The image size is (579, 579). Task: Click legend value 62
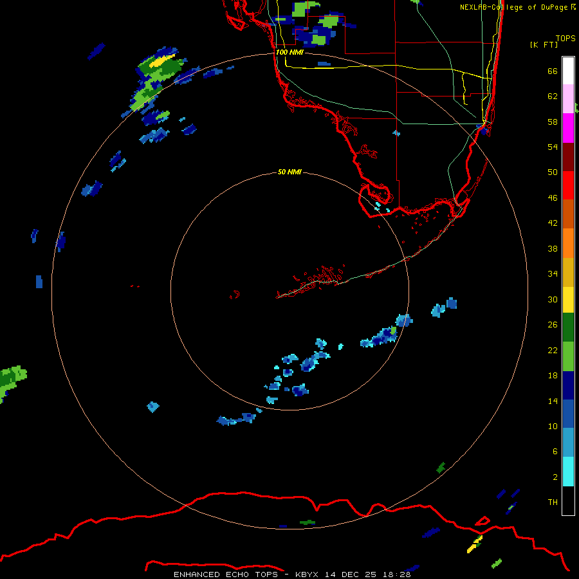click(553, 96)
